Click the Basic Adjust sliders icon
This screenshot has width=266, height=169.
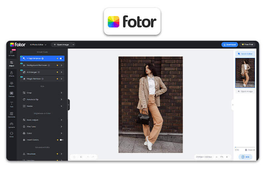coord(24,120)
